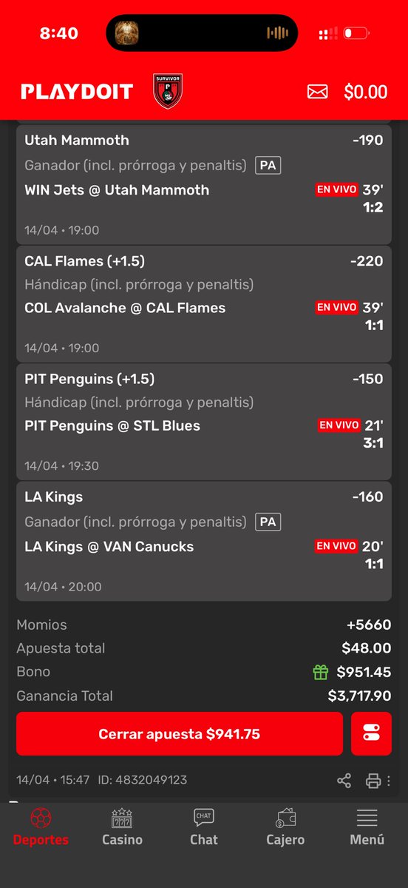The width and height of the screenshot is (408, 888).
Task: Open the Chat tab
Action: 203,827
